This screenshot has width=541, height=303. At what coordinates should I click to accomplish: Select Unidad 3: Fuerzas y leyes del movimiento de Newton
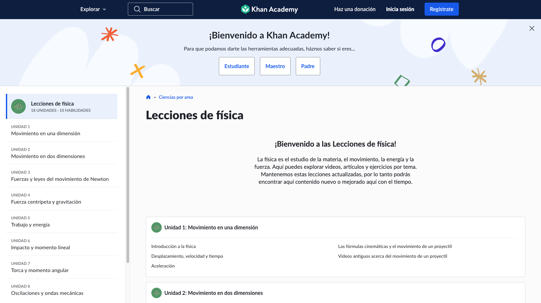[x=60, y=179]
